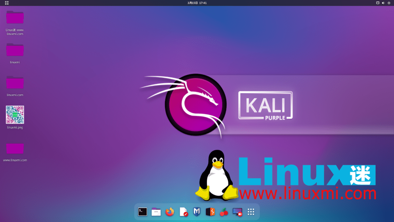Launch Metasploit shield icon in dock

pyautogui.click(x=197, y=212)
